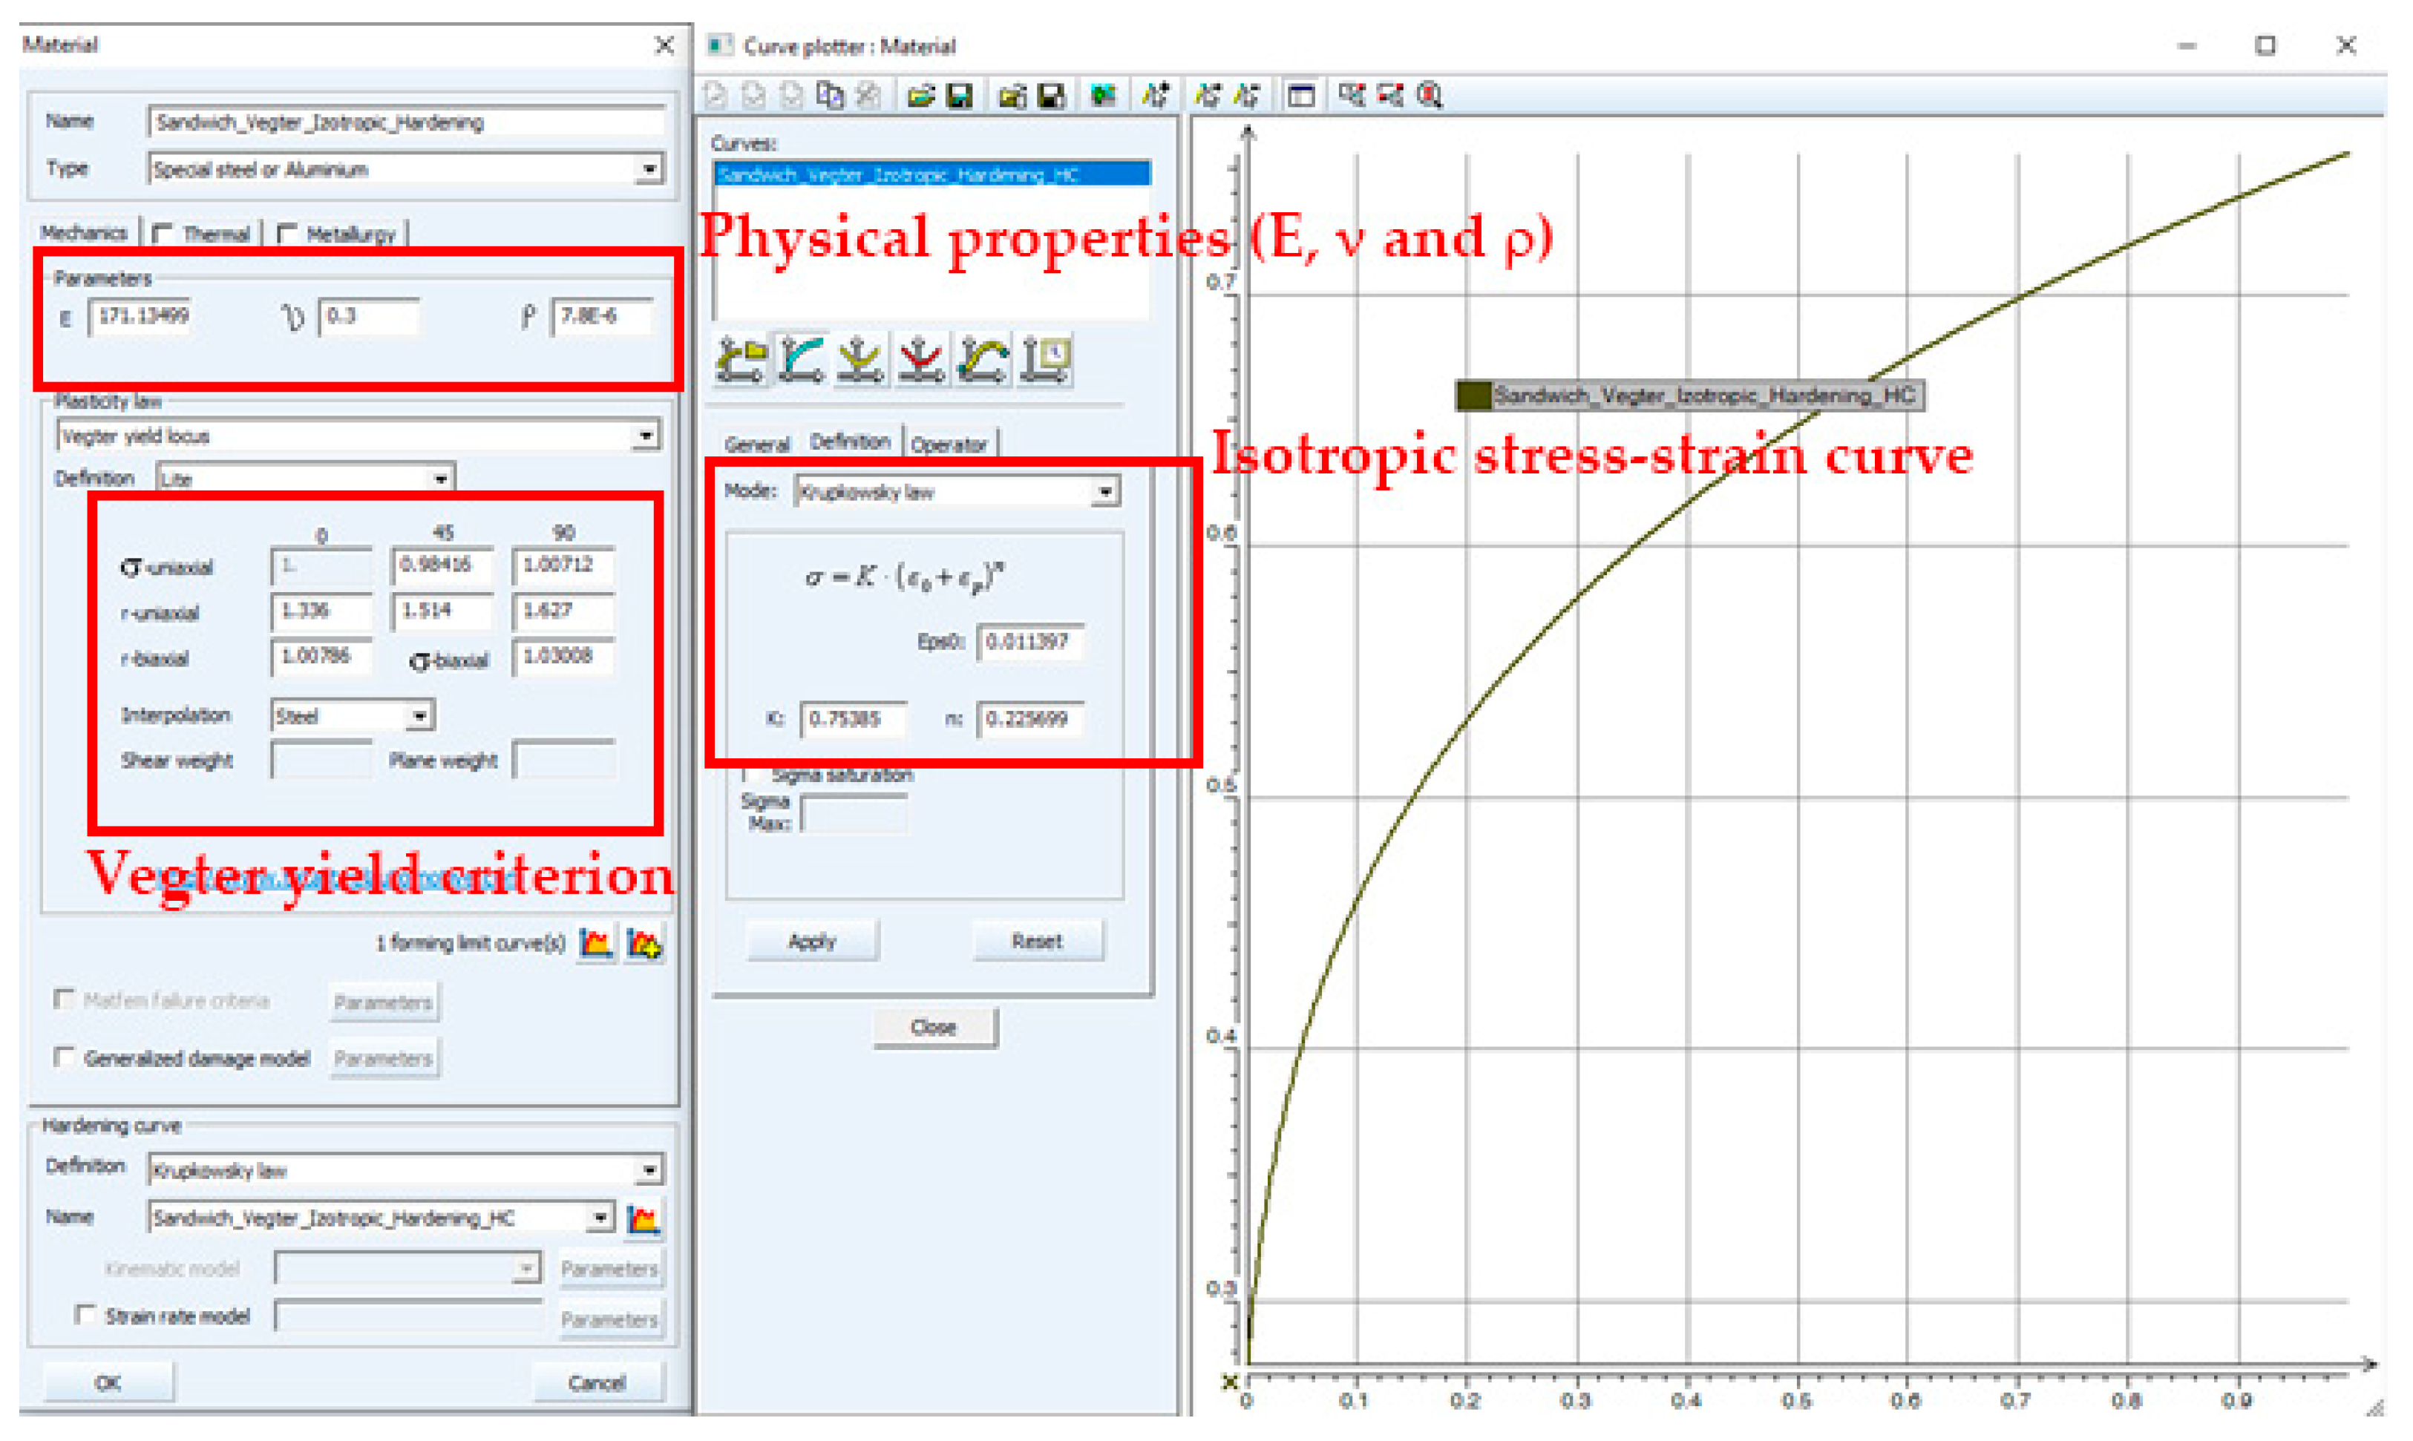The image size is (2413, 1441).
Task: Click the chart icon beside hardening curve Name
Action: click(x=643, y=1218)
